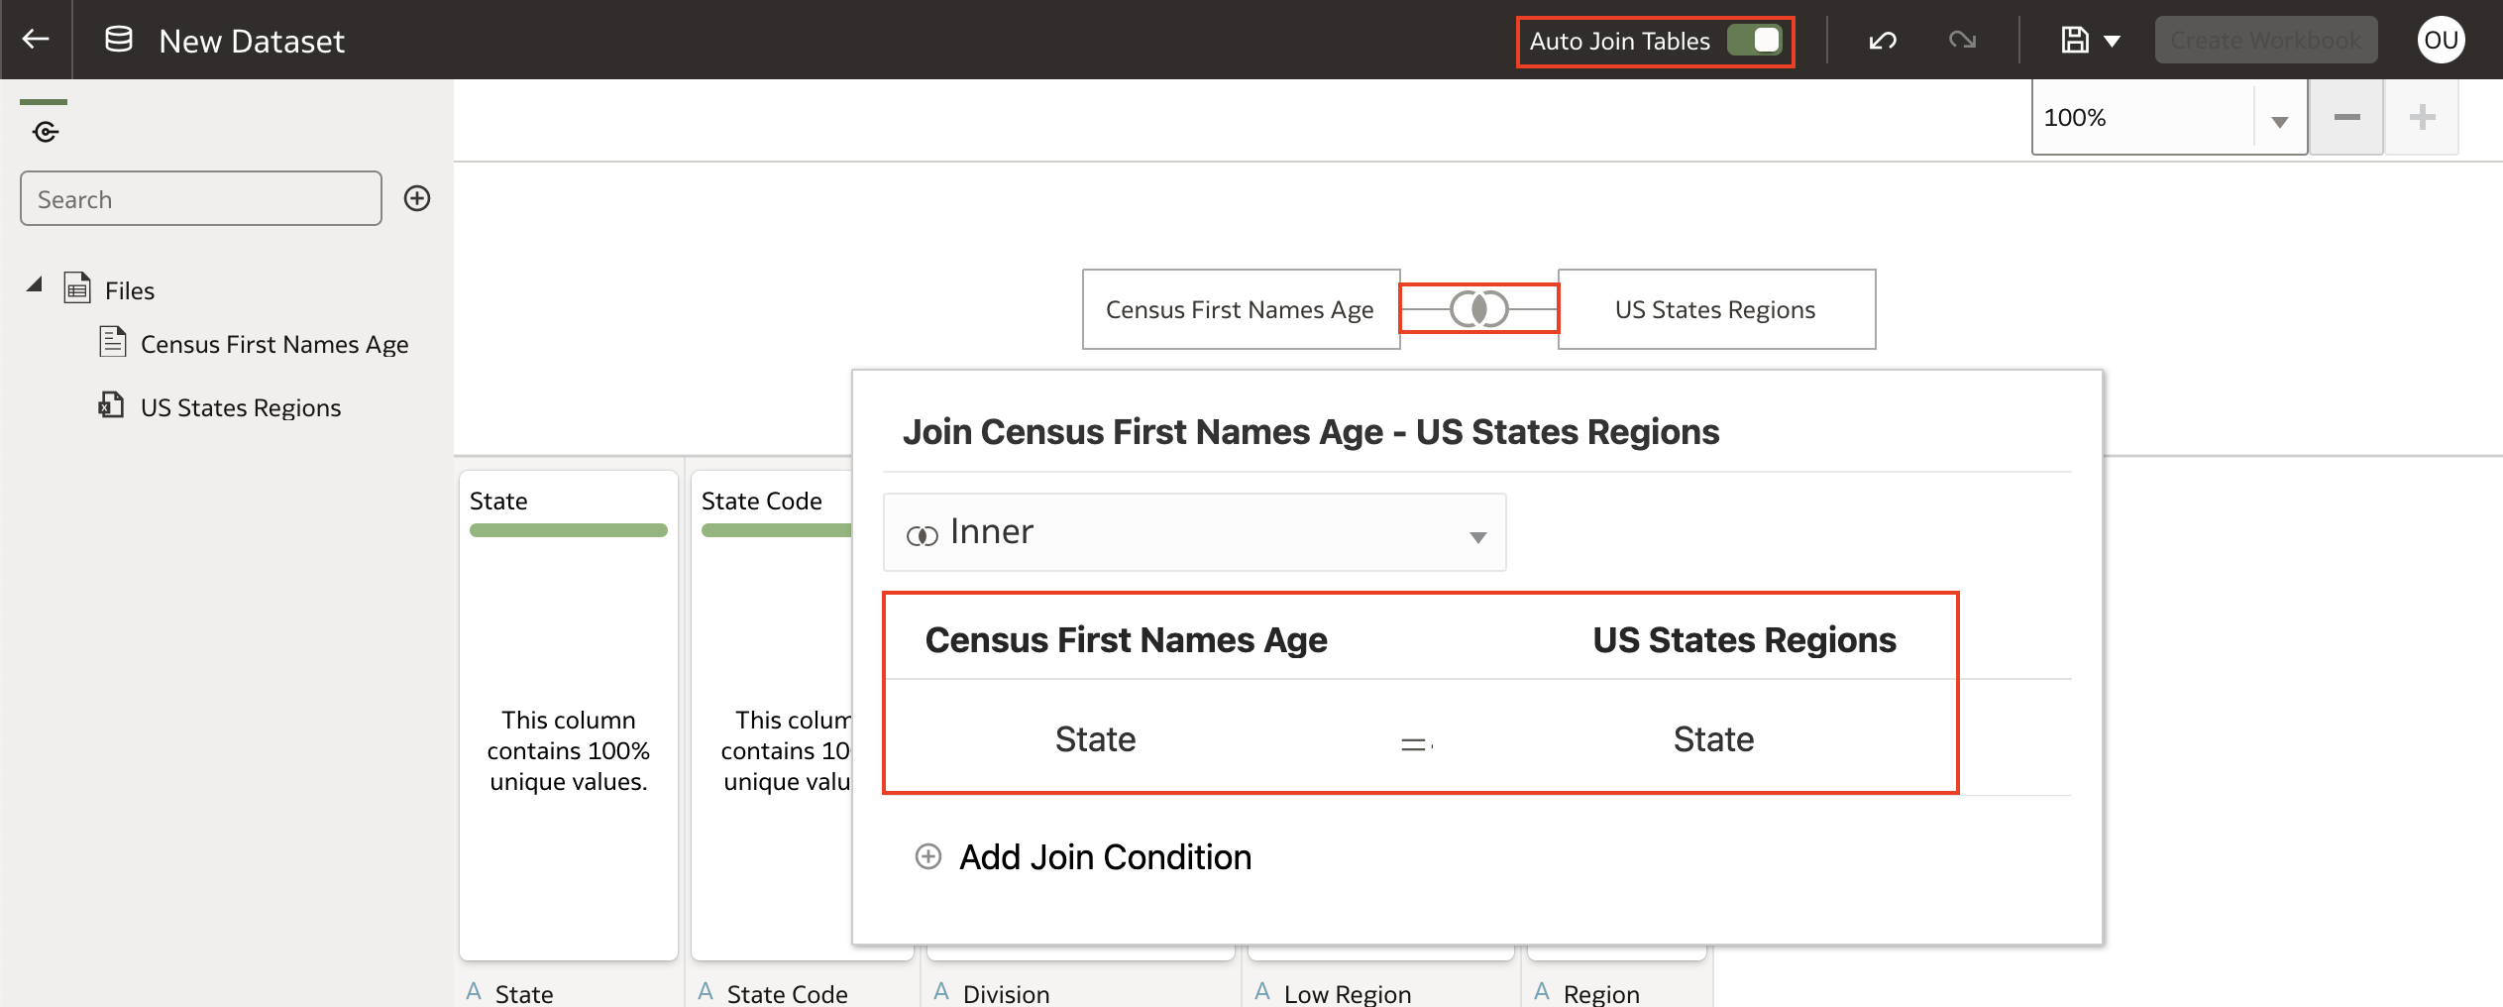The height and width of the screenshot is (1007, 2503).
Task: Click the State column quality bar
Action: point(568,530)
